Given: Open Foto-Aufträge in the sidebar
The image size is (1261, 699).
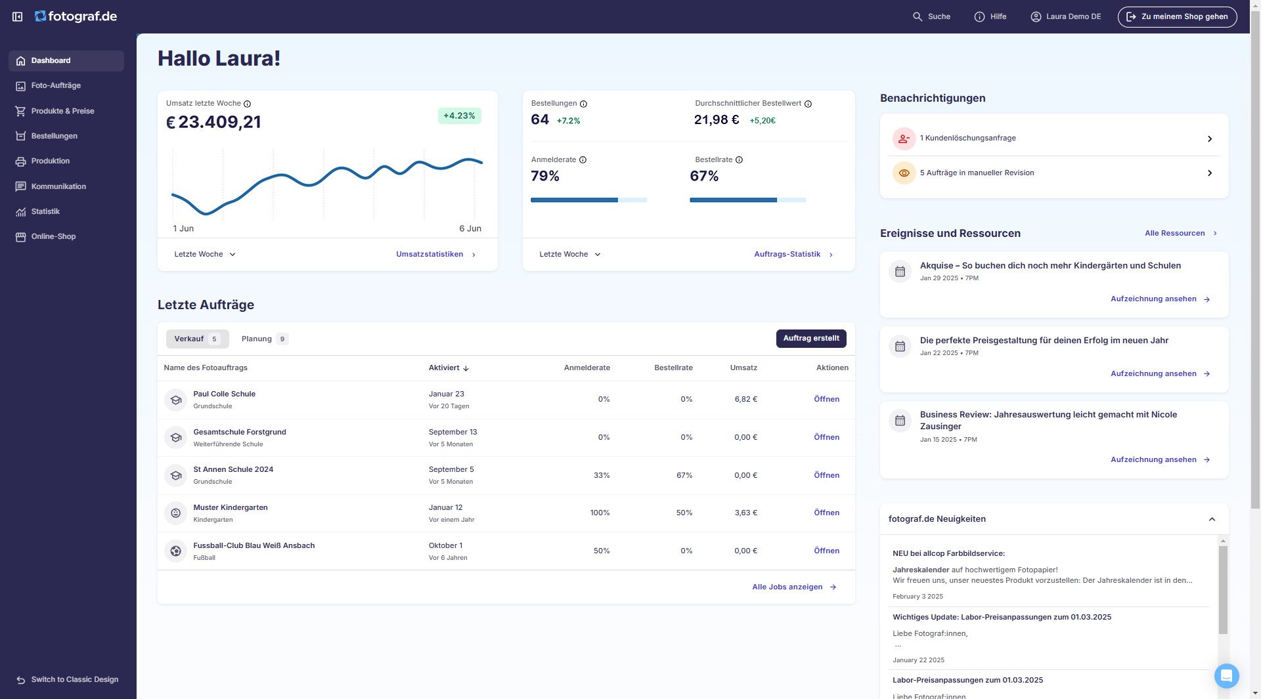Looking at the screenshot, I should coord(56,85).
